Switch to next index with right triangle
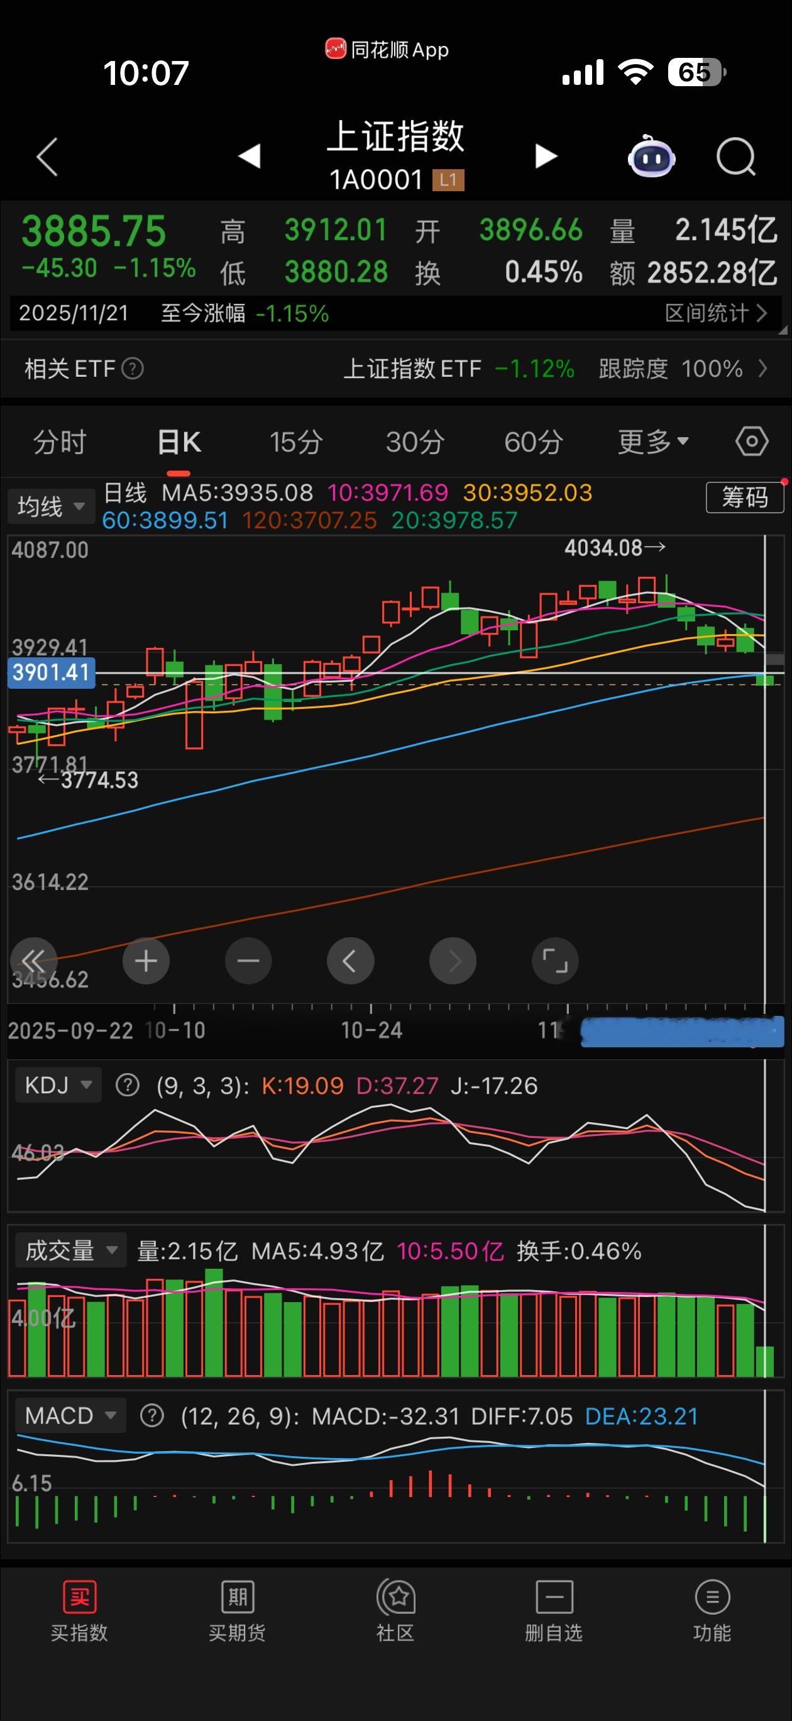The height and width of the screenshot is (1721, 792). [x=546, y=157]
